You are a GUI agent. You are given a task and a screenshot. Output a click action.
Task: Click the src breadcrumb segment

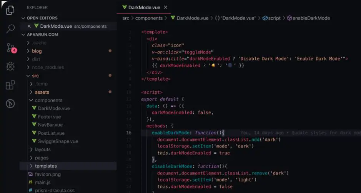[126, 18]
